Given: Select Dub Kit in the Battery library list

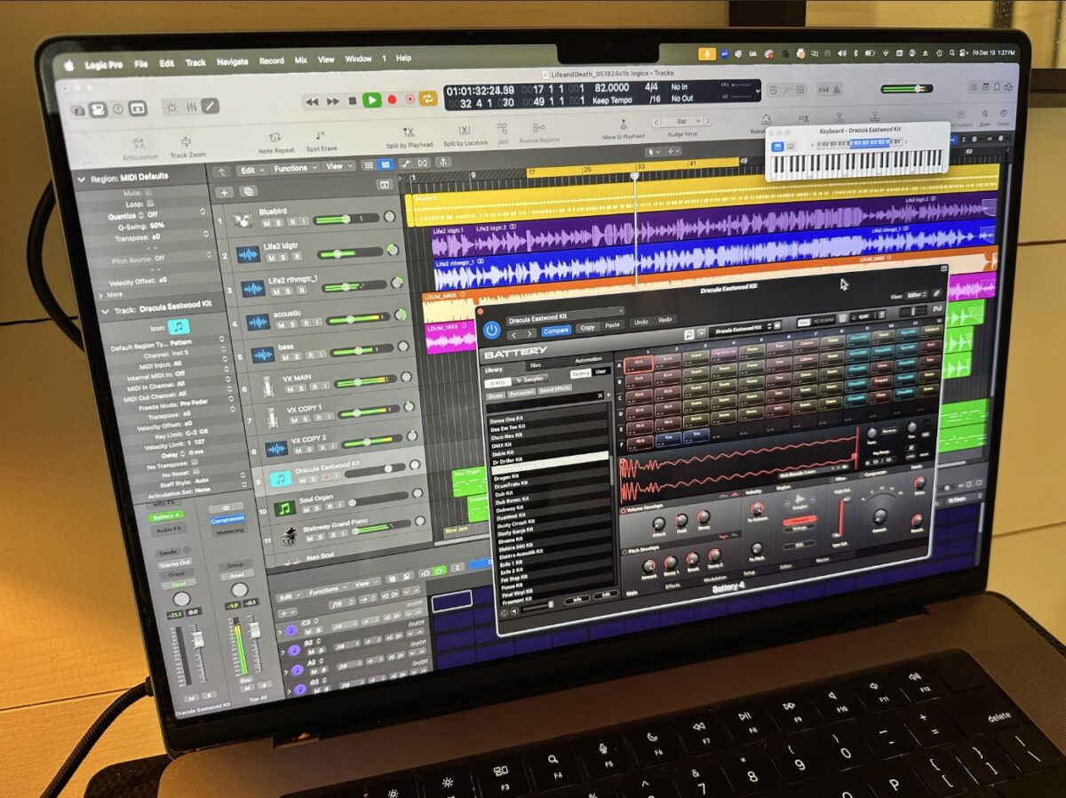Looking at the screenshot, I should (503, 492).
